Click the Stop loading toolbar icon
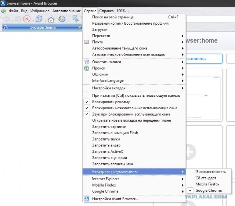This screenshot has height=206, width=235. (x=26, y=19)
